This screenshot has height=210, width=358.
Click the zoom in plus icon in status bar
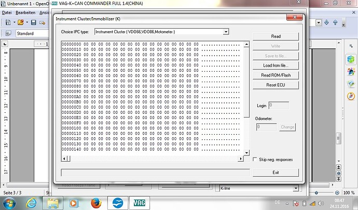pos(337,193)
